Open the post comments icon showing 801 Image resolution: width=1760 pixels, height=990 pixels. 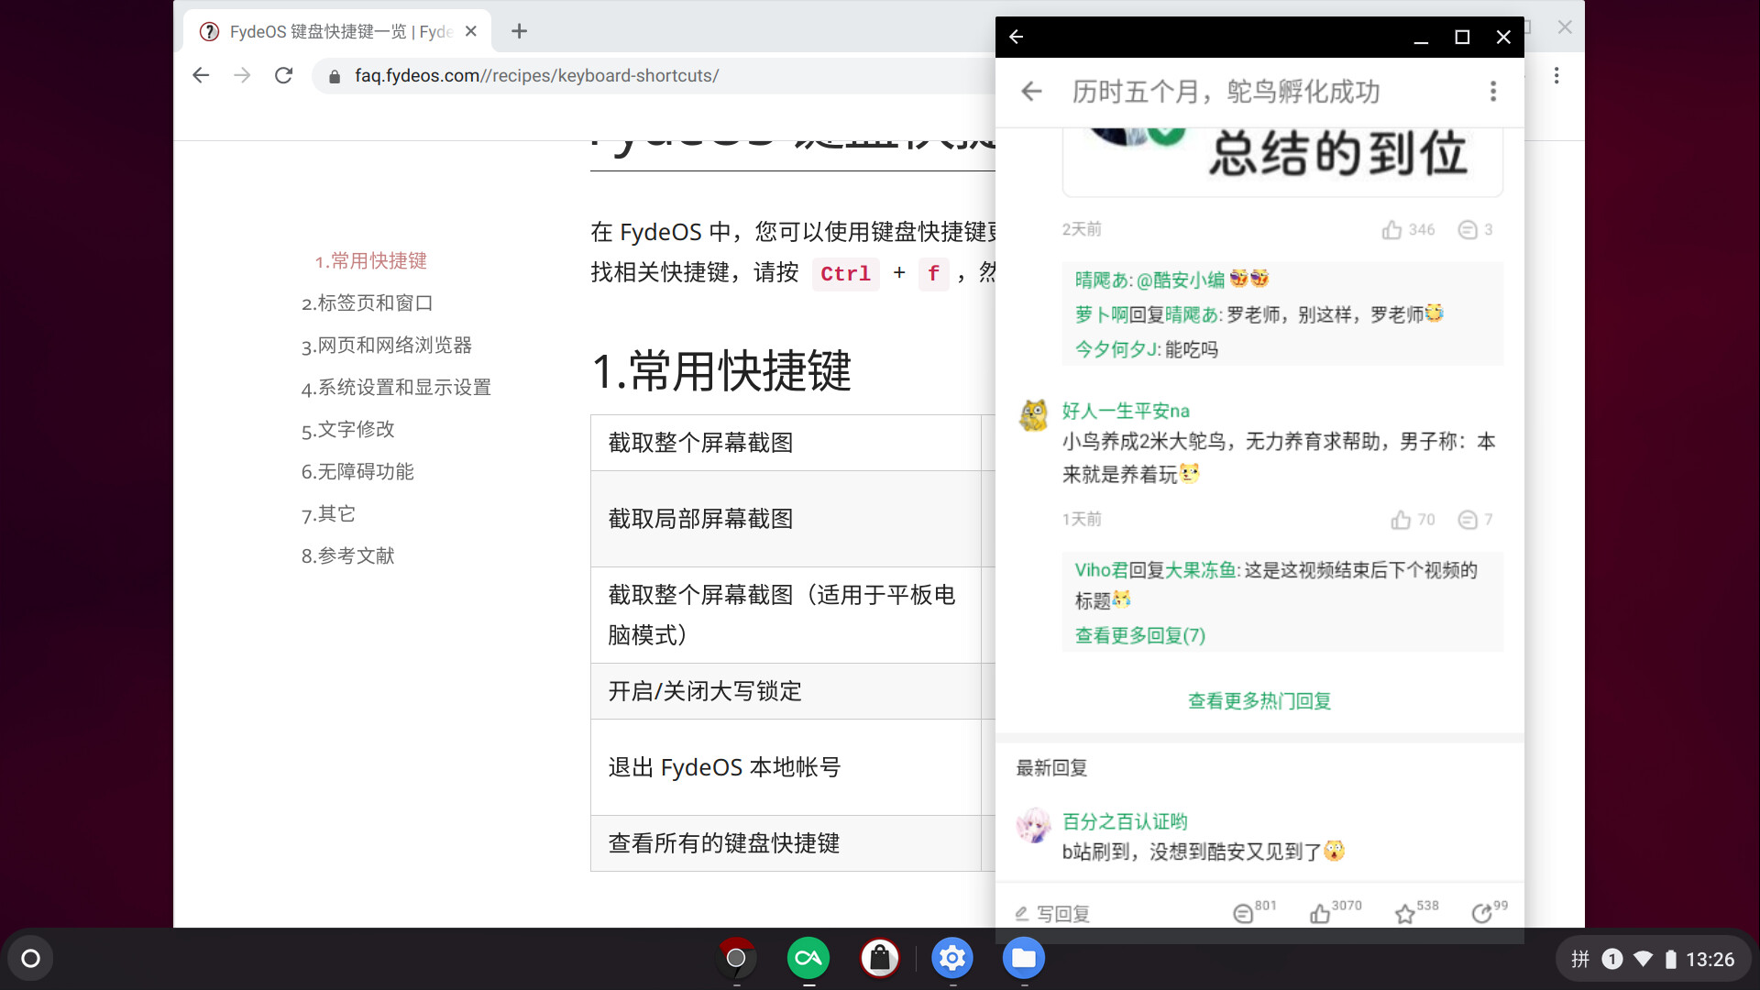(1254, 911)
